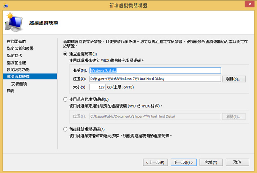Go to the 指定名稱和位置 step

click(20, 49)
